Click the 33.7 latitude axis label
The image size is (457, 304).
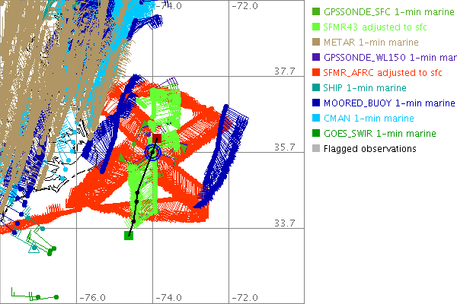point(284,223)
